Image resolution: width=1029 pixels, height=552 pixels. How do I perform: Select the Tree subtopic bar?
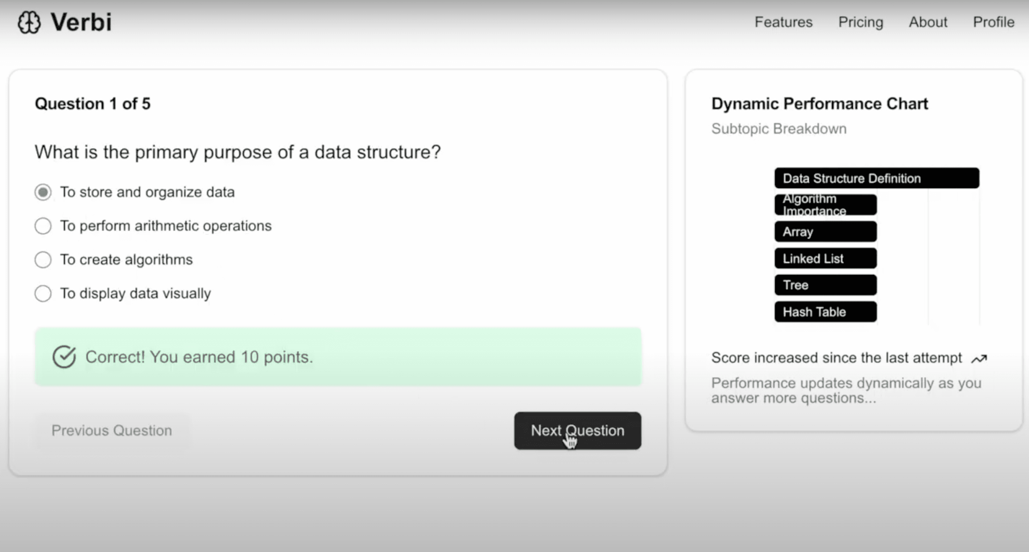pos(825,285)
